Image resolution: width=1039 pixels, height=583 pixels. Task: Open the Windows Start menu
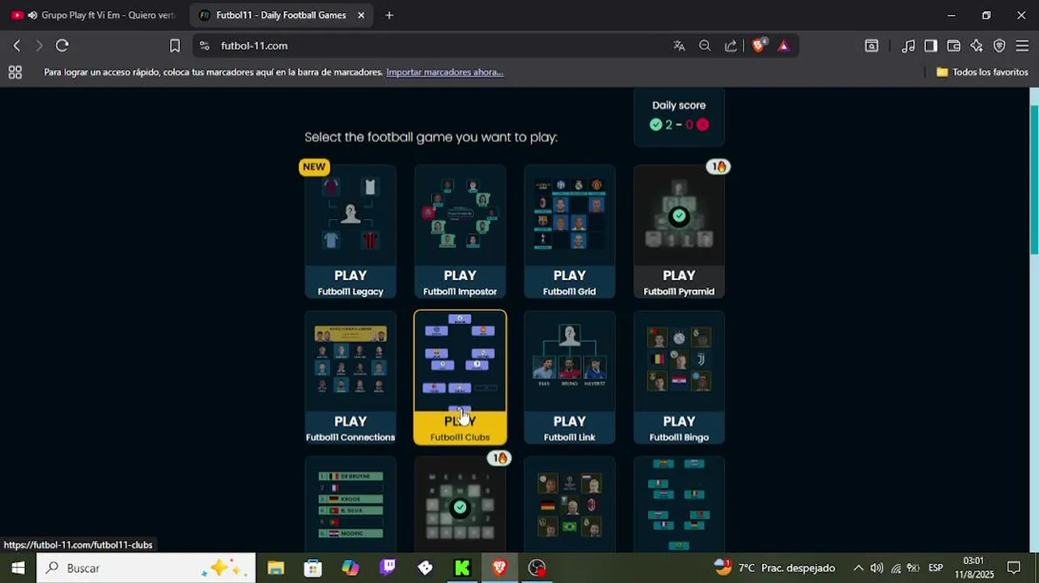click(x=18, y=568)
